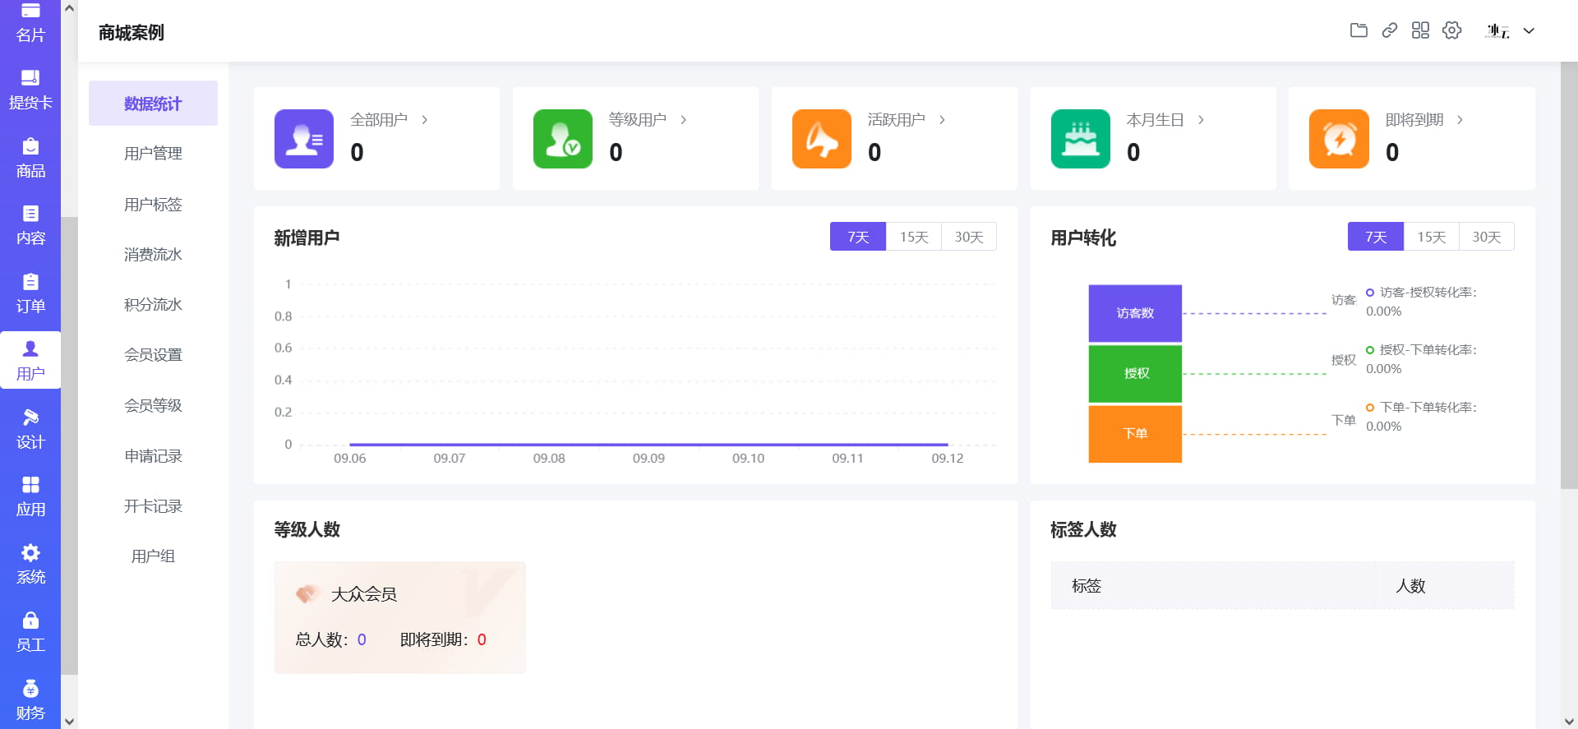Click the 即将到期 alarm clock icon
This screenshot has height=729, width=1578.
(x=1340, y=139)
